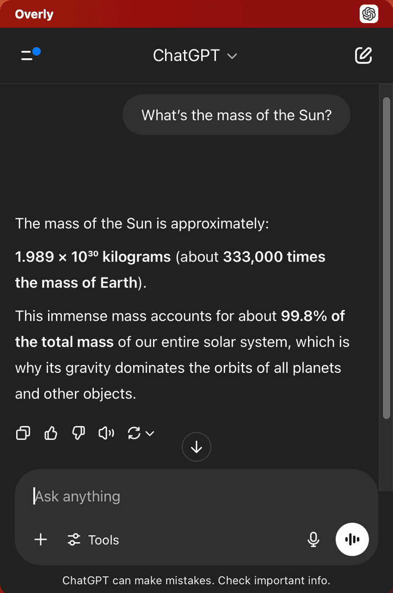The height and width of the screenshot is (593, 393).
Task: Click the user message bubble
Action: point(236,115)
